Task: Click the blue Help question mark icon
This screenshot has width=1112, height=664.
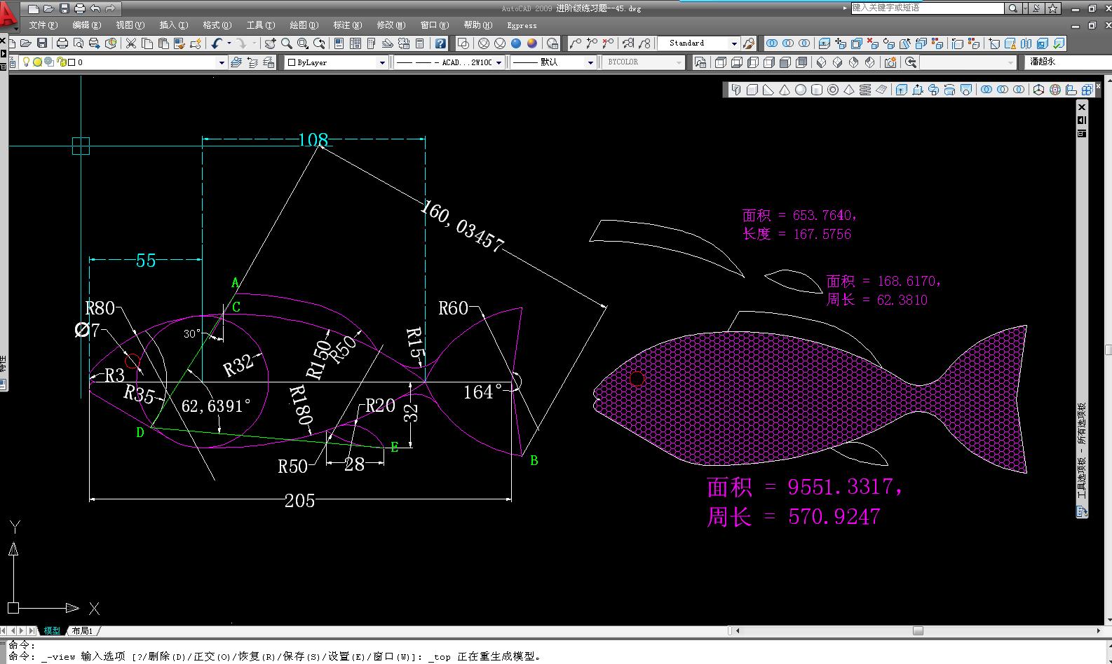Action: [x=440, y=43]
